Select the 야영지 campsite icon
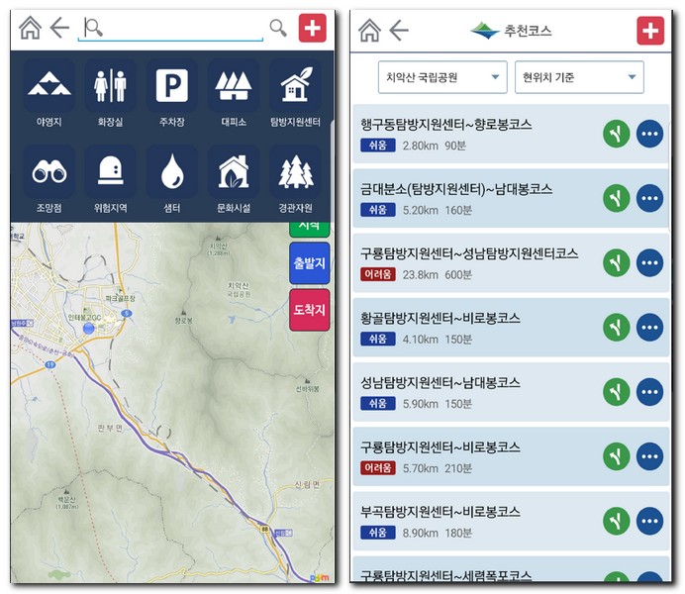This screenshot has height=594, width=685. pos(49,86)
